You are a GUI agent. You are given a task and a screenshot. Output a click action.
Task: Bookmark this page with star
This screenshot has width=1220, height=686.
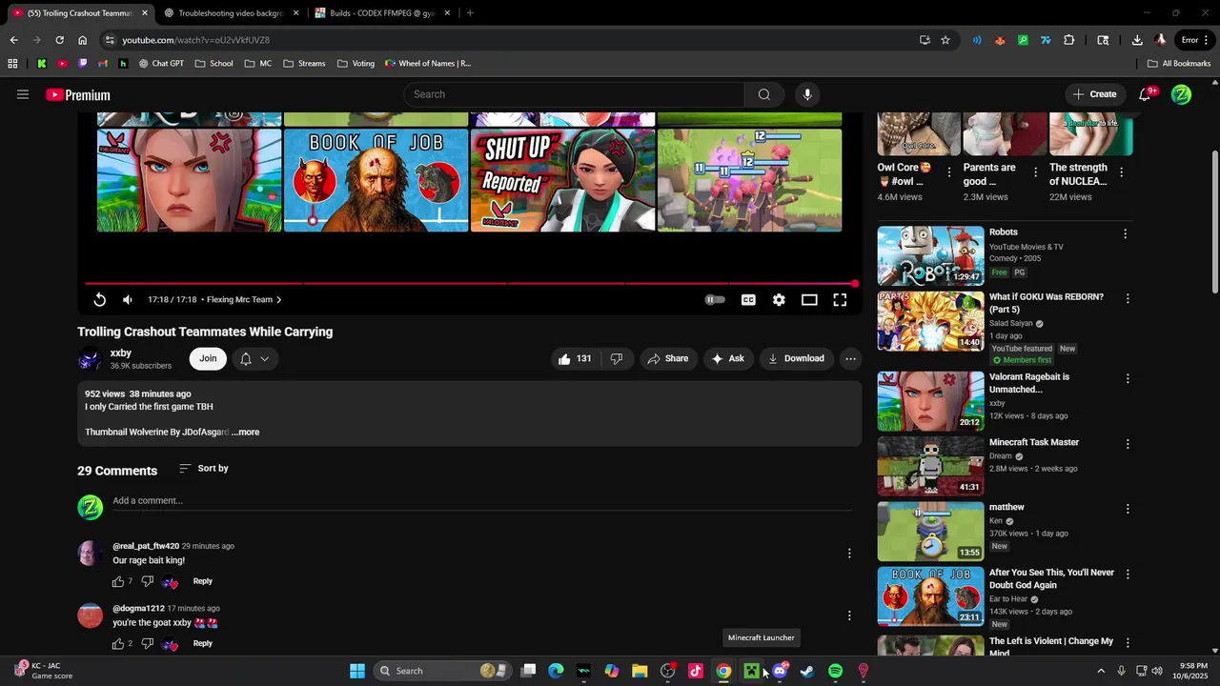[x=945, y=40]
